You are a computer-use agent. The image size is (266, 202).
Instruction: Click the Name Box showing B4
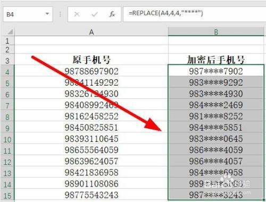coord(28,14)
